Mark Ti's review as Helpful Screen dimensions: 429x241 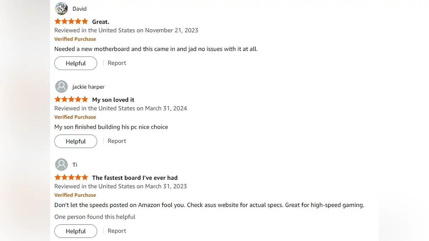point(76,231)
